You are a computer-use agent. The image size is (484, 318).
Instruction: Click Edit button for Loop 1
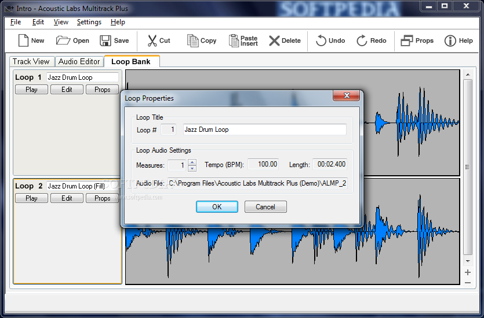(67, 90)
